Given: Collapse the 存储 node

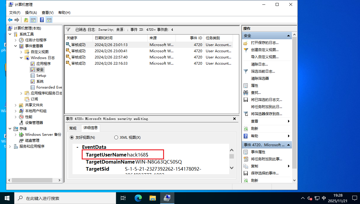Looking at the screenshot, I should 10,128.
